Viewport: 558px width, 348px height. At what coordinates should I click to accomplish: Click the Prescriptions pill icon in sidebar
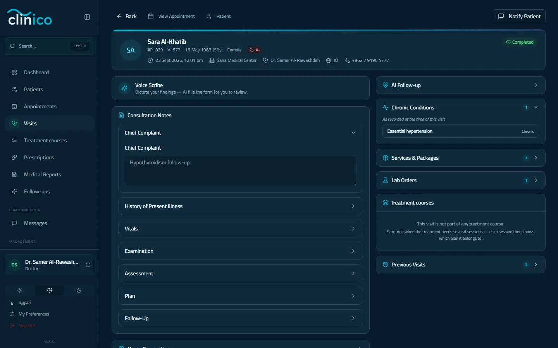tap(14, 157)
